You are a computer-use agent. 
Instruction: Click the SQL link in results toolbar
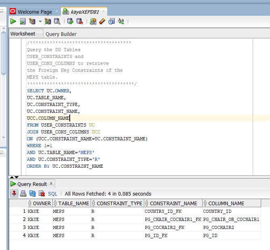point(52,194)
